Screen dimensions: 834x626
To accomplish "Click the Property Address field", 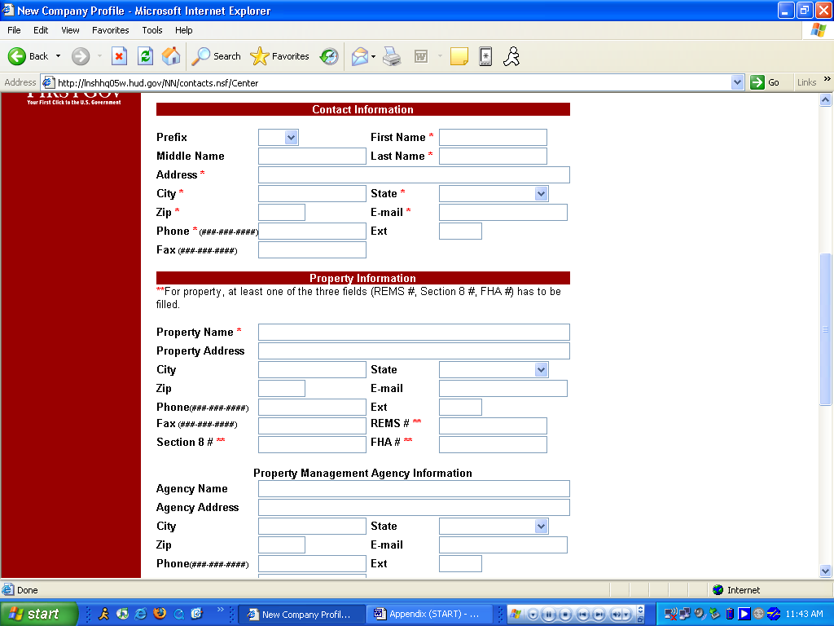I will click(x=414, y=350).
